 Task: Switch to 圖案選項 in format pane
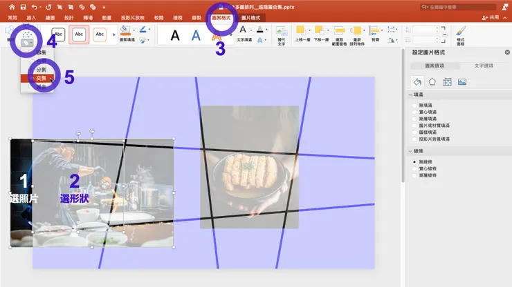[x=435, y=66]
